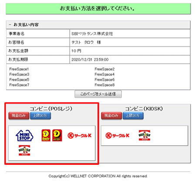This screenshot has width=196, height=181.
Task: Click FreeSpace3 text
Action: click(19, 74)
